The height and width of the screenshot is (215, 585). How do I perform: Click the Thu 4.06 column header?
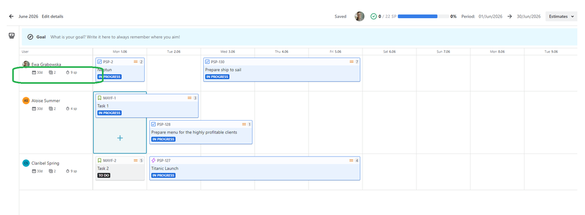coord(282,52)
